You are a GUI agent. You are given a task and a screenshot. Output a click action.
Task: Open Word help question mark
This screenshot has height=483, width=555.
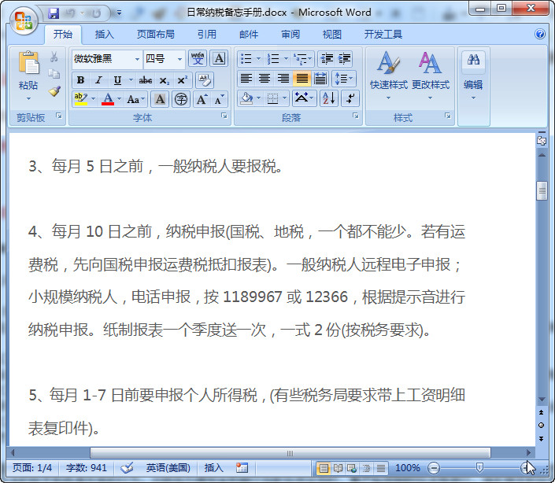click(540, 34)
